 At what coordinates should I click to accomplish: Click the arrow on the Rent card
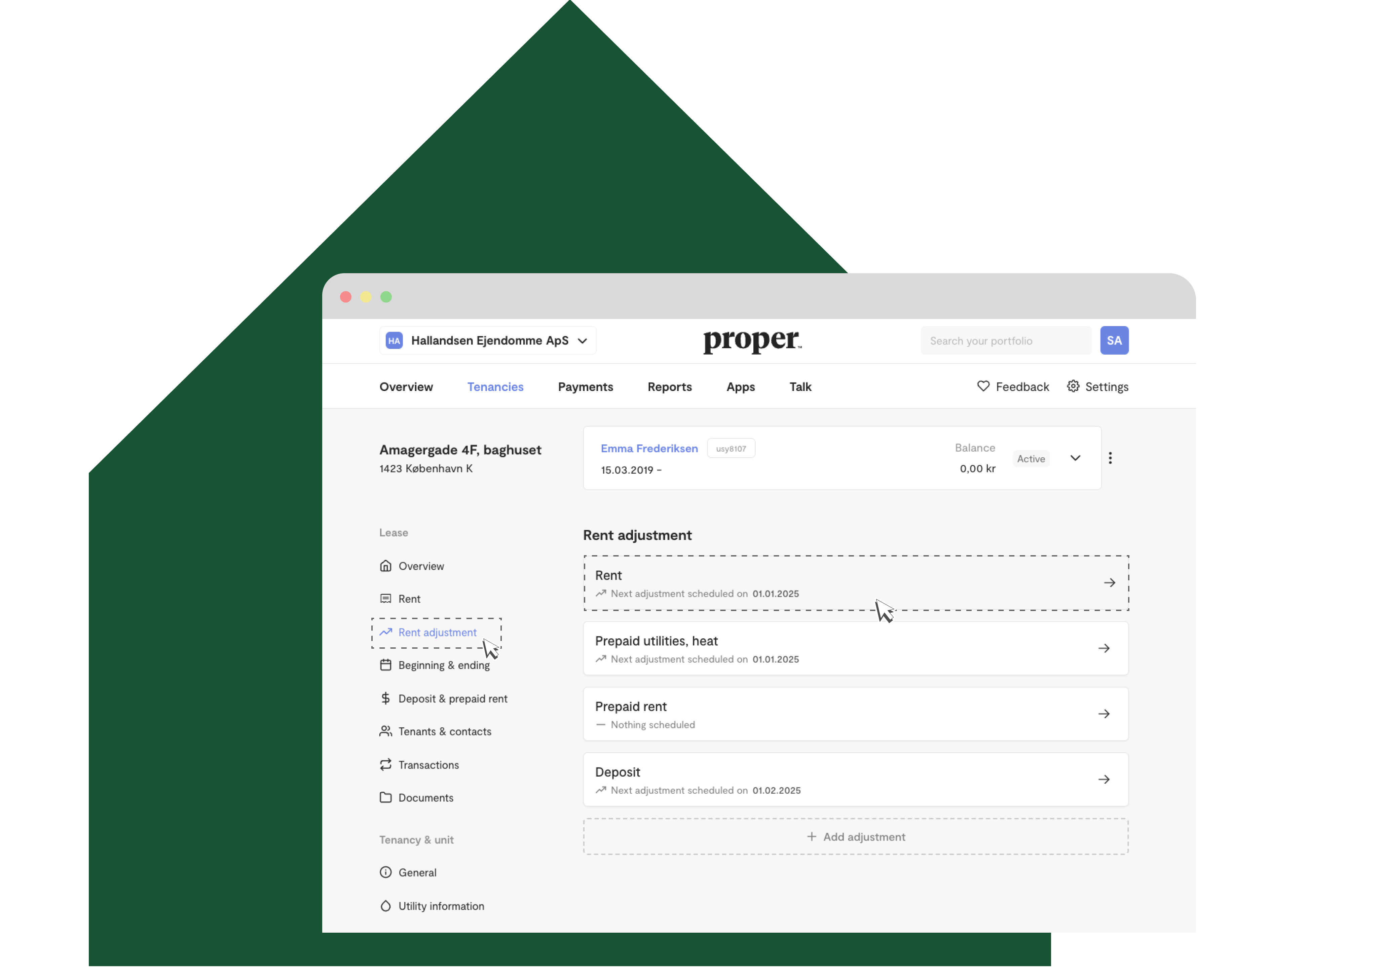coord(1109,582)
